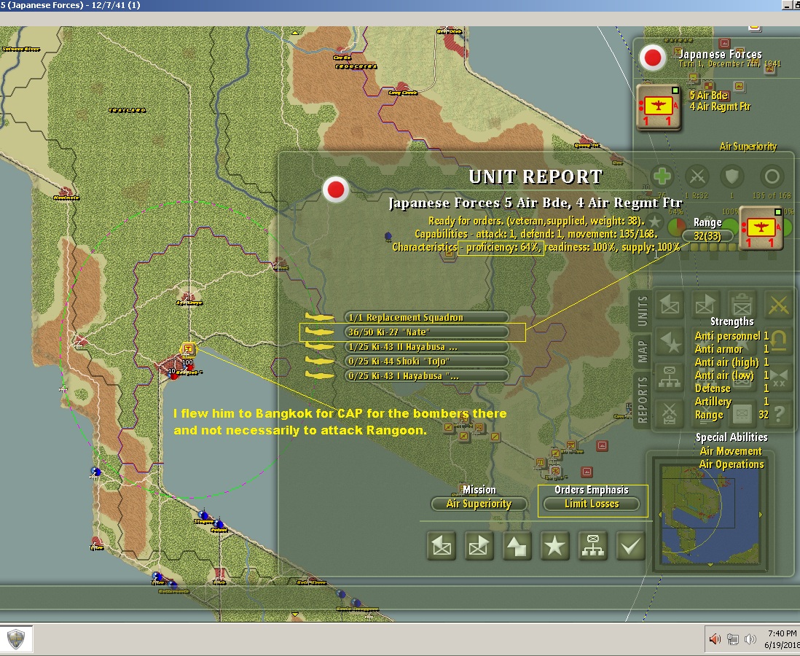800x656 pixels.
Task: Click the yellow crossed swords attack icon
Action: tap(779, 305)
